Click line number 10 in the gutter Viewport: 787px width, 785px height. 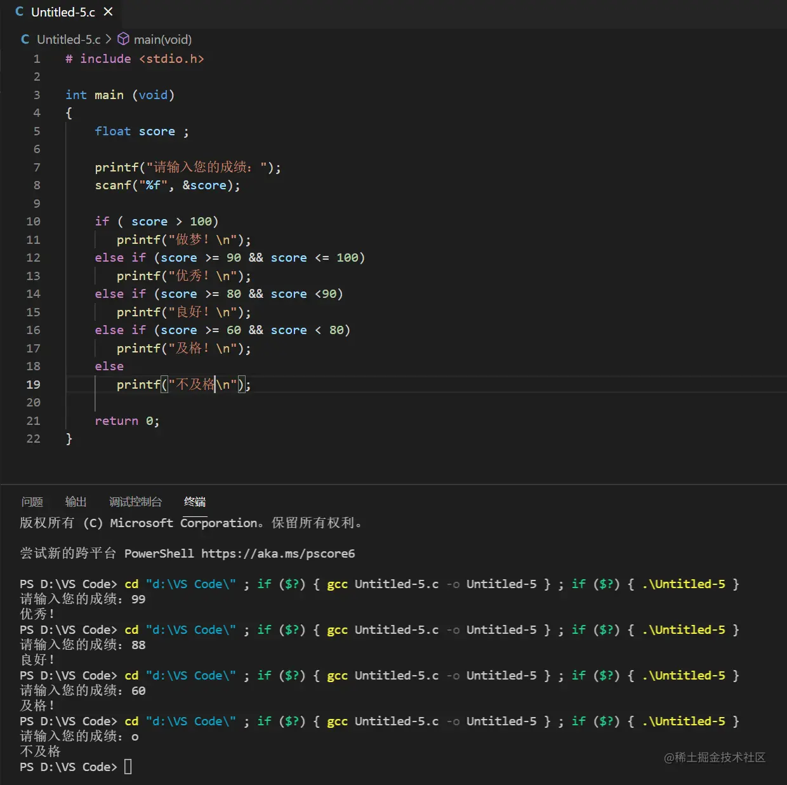click(34, 221)
